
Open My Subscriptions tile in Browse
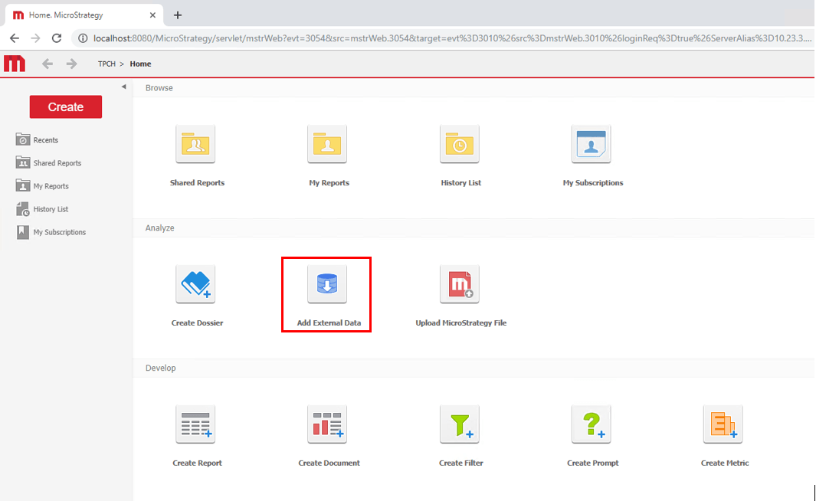click(592, 145)
